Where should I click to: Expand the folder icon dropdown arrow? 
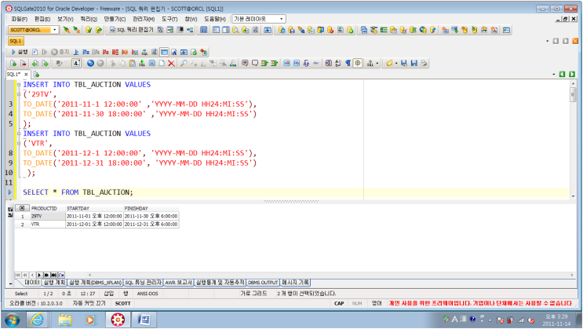click(396, 64)
